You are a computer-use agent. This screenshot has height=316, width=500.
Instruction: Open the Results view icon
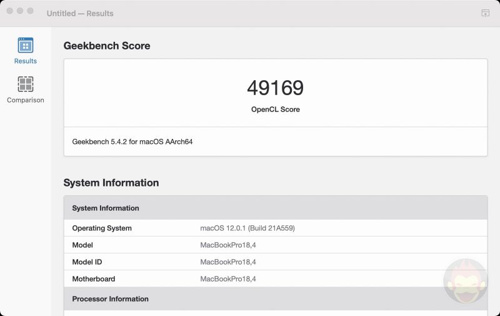click(26, 45)
